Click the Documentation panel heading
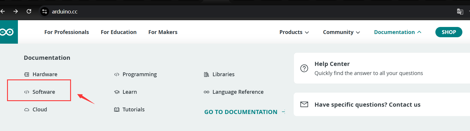The height and width of the screenshot is (131, 470). point(47,58)
